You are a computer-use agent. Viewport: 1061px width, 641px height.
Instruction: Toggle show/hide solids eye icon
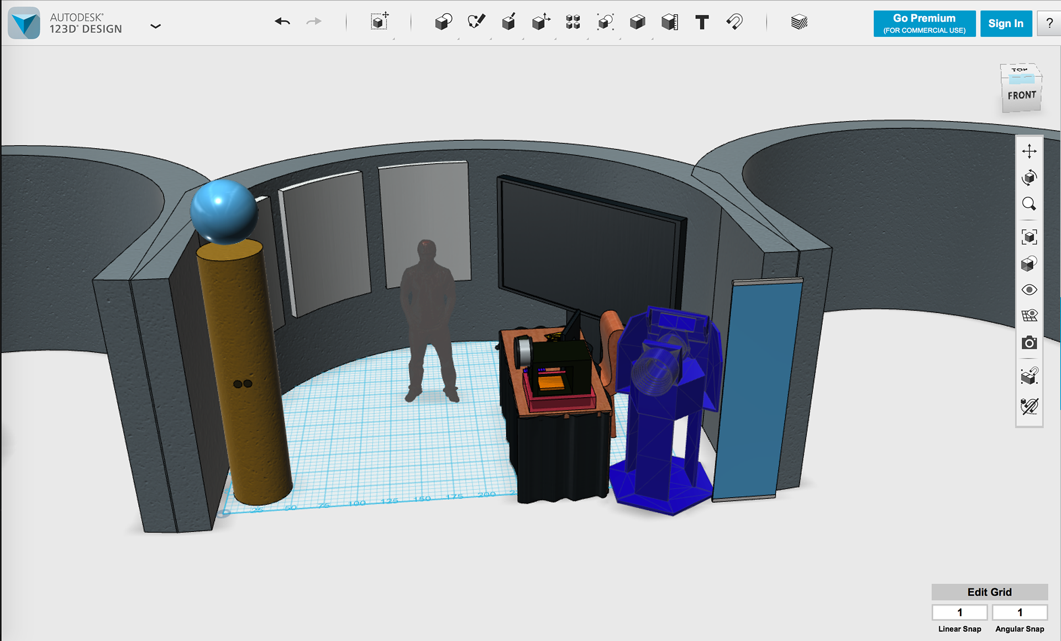point(1029,290)
